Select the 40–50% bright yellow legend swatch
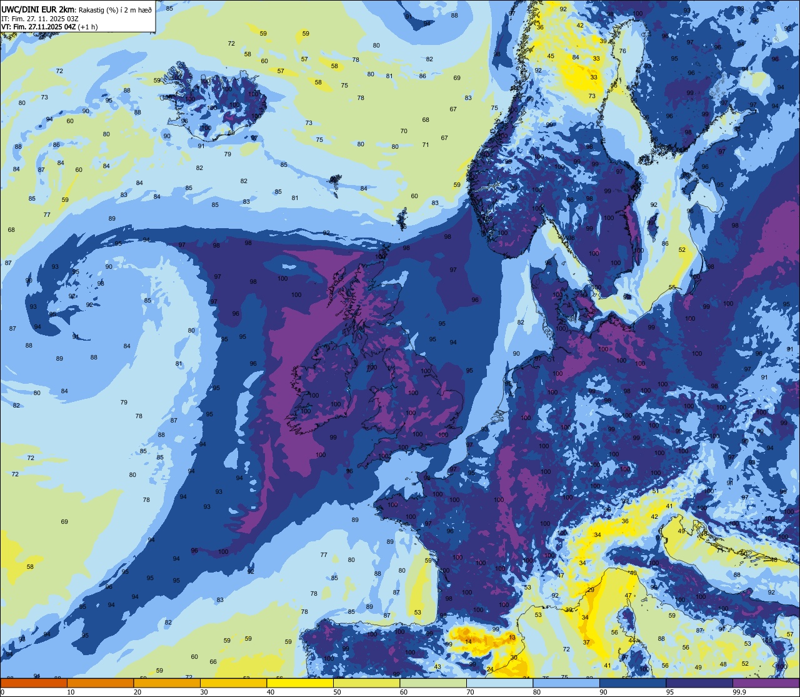Viewport: 800px width, 697px height. coord(300,683)
